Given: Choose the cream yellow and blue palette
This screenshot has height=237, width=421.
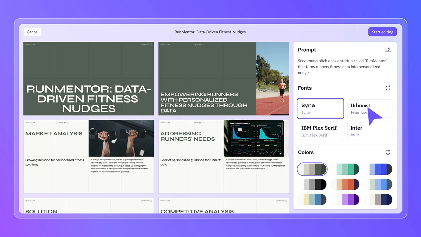Looking at the screenshot, I should coord(312,199).
